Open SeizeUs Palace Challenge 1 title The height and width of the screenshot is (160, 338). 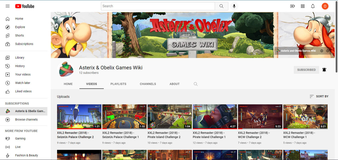point(121,135)
